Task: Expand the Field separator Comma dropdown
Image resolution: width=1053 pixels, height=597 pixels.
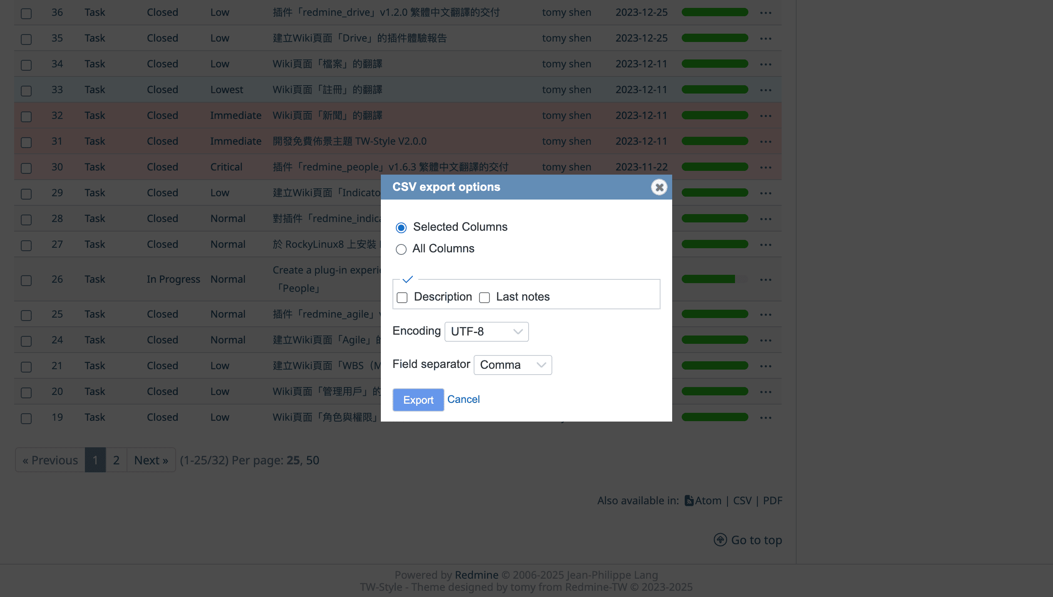Action: tap(512, 365)
